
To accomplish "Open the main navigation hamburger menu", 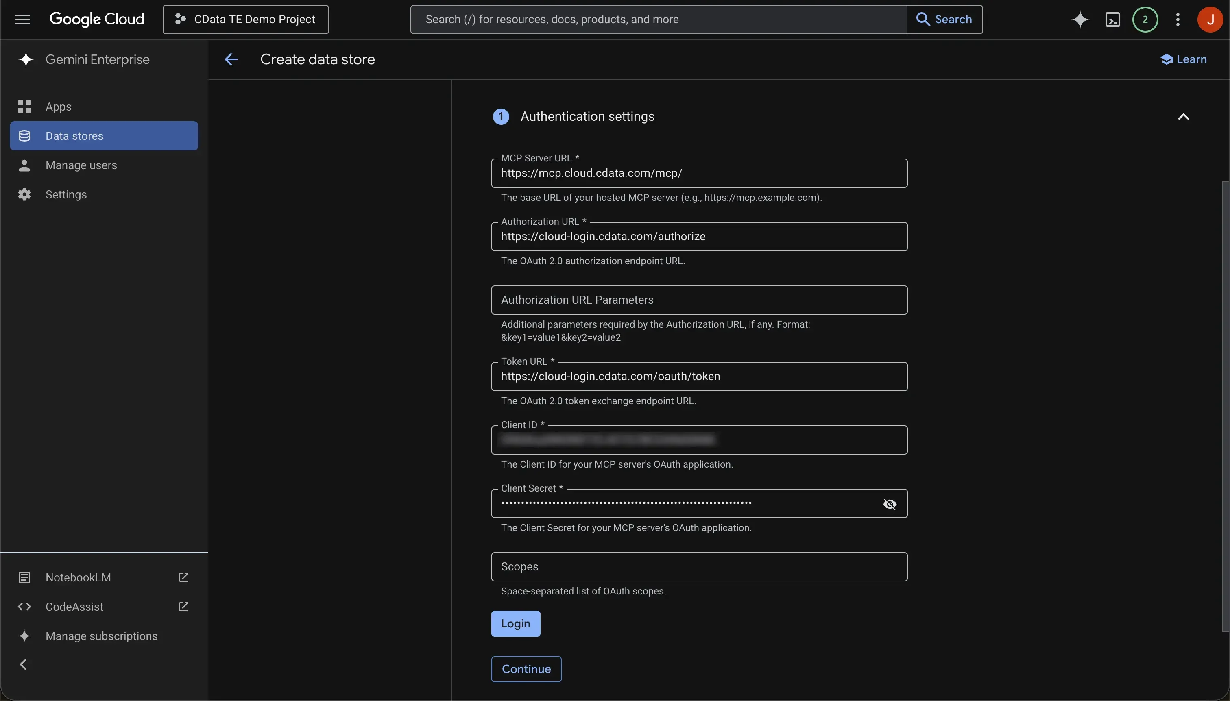I will point(23,19).
